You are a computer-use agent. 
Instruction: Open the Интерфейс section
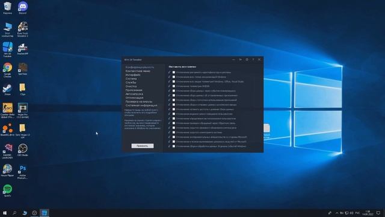coord(133,75)
